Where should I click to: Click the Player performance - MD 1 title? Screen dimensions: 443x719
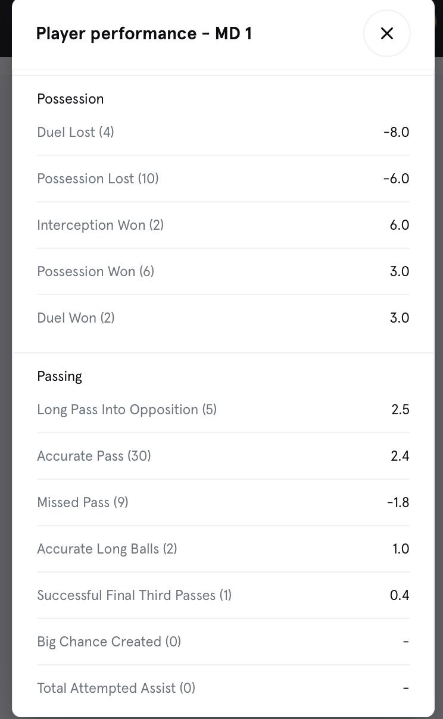coord(143,33)
